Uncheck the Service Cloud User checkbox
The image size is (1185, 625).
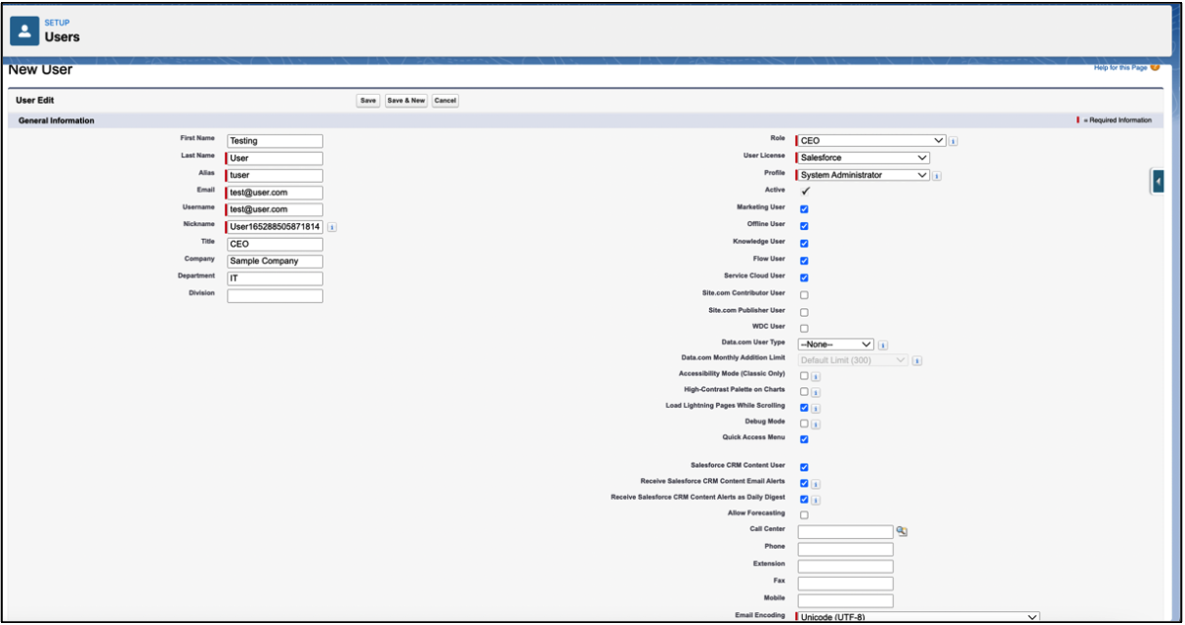(804, 277)
